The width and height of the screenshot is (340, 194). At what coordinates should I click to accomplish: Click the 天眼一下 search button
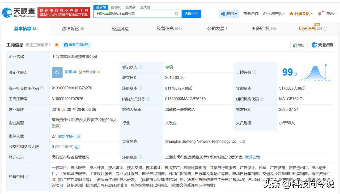point(191,14)
